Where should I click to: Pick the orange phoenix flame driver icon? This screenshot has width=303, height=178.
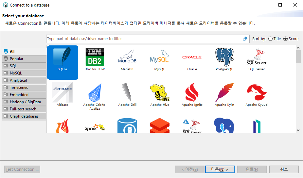[x=62, y=126]
